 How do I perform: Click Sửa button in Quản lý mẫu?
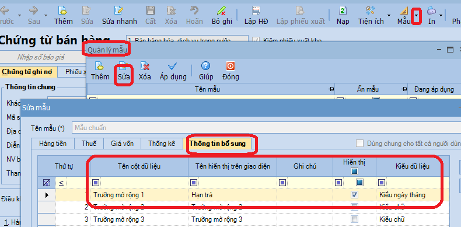(124, 71)
